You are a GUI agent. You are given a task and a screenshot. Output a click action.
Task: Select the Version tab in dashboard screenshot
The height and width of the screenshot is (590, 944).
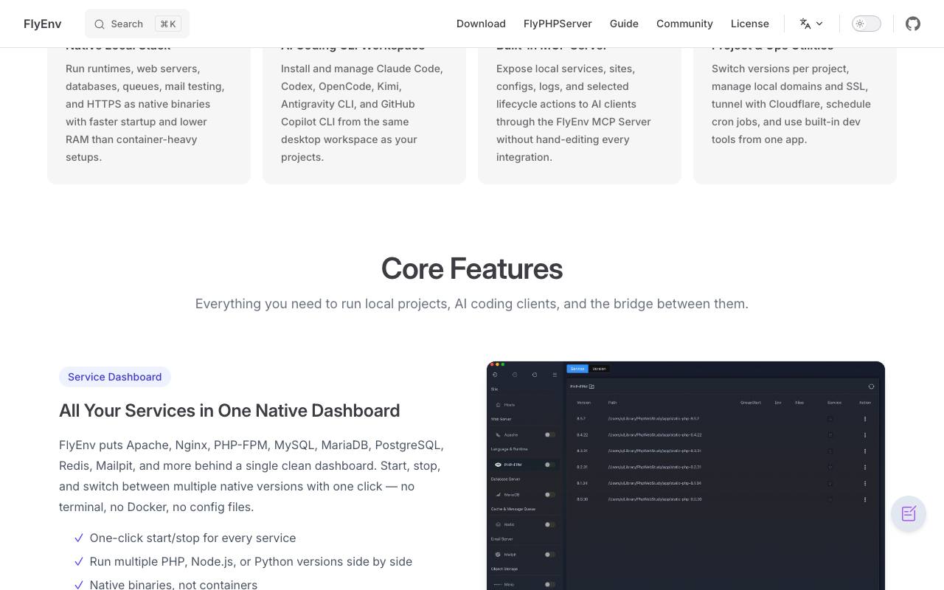click(599, 369)
